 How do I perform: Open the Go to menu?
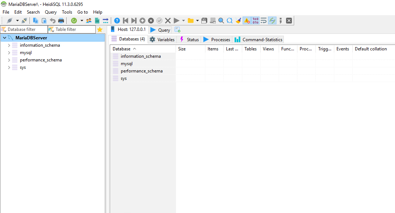pos(82,12)
